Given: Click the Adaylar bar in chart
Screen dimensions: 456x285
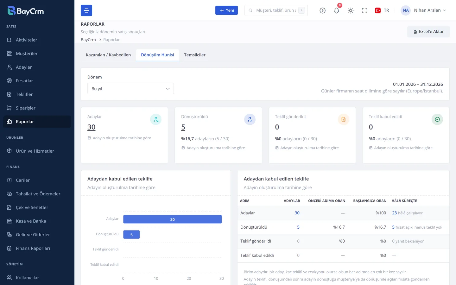Looking at the screenshot, I should [172, 219].
